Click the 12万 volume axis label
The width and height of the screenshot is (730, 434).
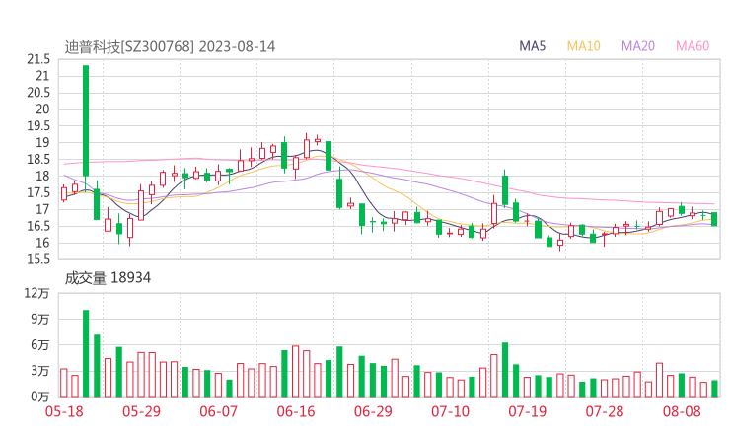click(36, 293)
